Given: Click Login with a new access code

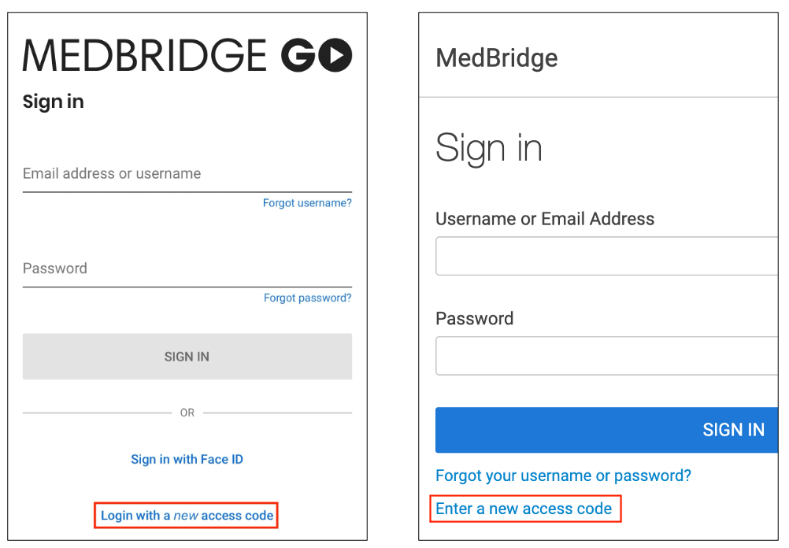Looking at the screenshot, I should (186, 515).
